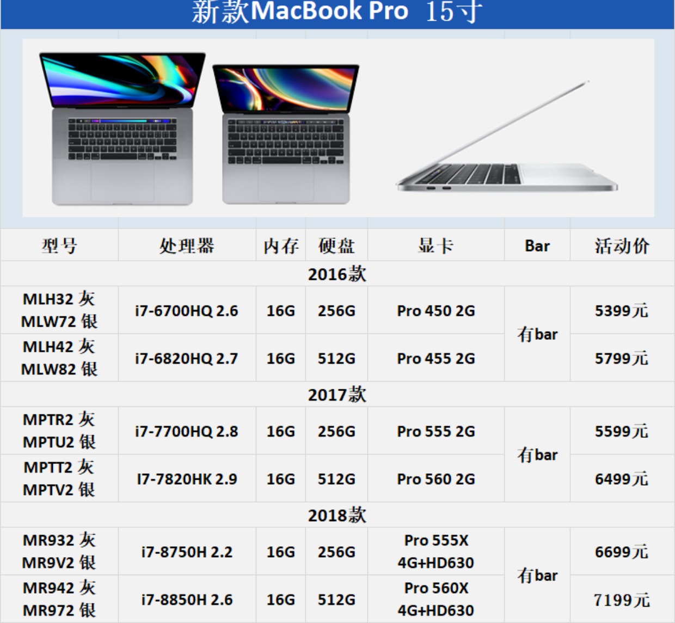Click model cell MPTR2 灰
Image resolution: width=675 pixels, height=623 pixels.
(x=59, y=419)
